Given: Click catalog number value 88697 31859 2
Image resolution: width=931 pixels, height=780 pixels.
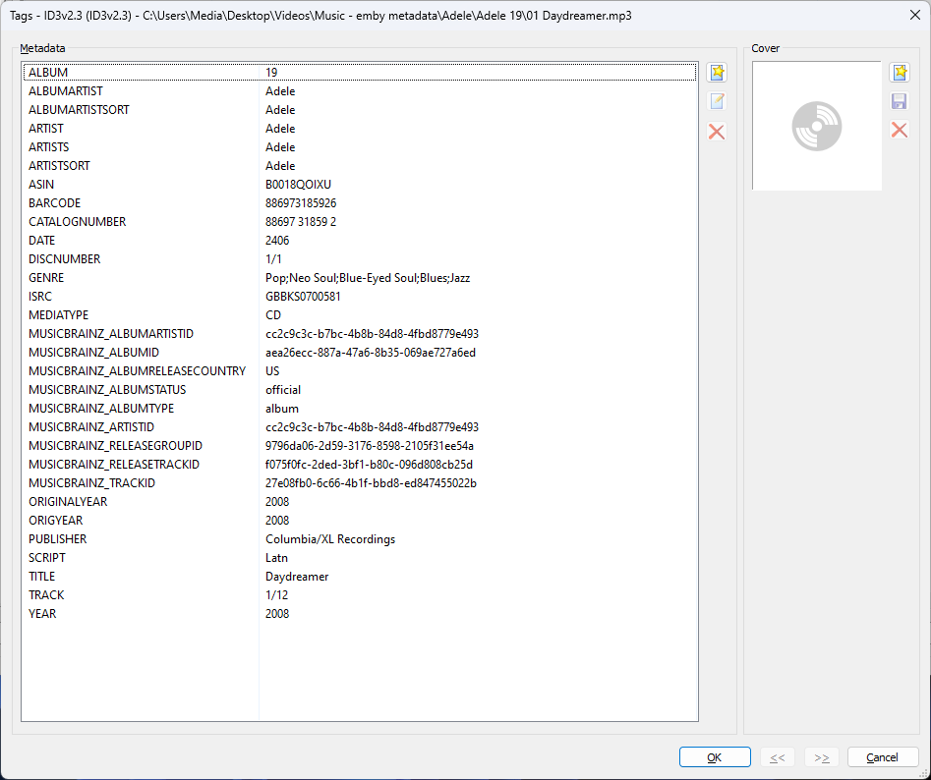Looking at the screenshot, I should tap(301, 222).
